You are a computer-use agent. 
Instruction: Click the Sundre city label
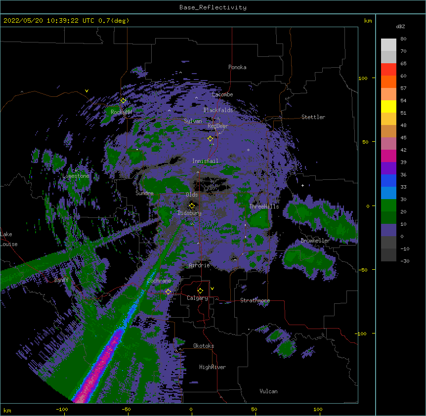pyautogui.click(x=144, y=193)
